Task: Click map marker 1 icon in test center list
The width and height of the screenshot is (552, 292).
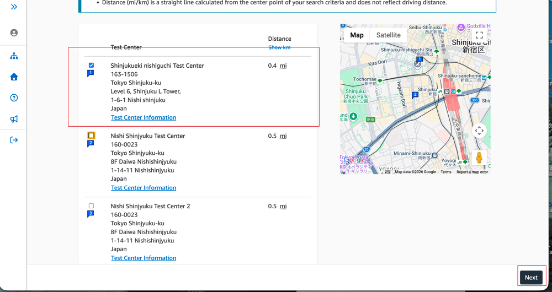Action: point(91,73)
